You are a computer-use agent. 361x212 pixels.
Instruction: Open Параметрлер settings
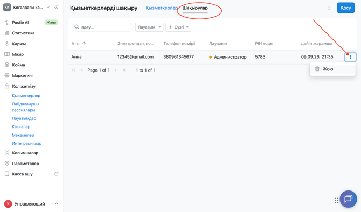(x=25, y=164)
